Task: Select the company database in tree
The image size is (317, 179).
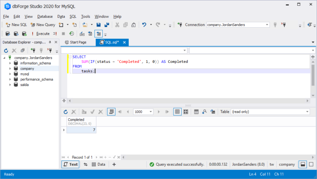Action: tap(27, 69)
